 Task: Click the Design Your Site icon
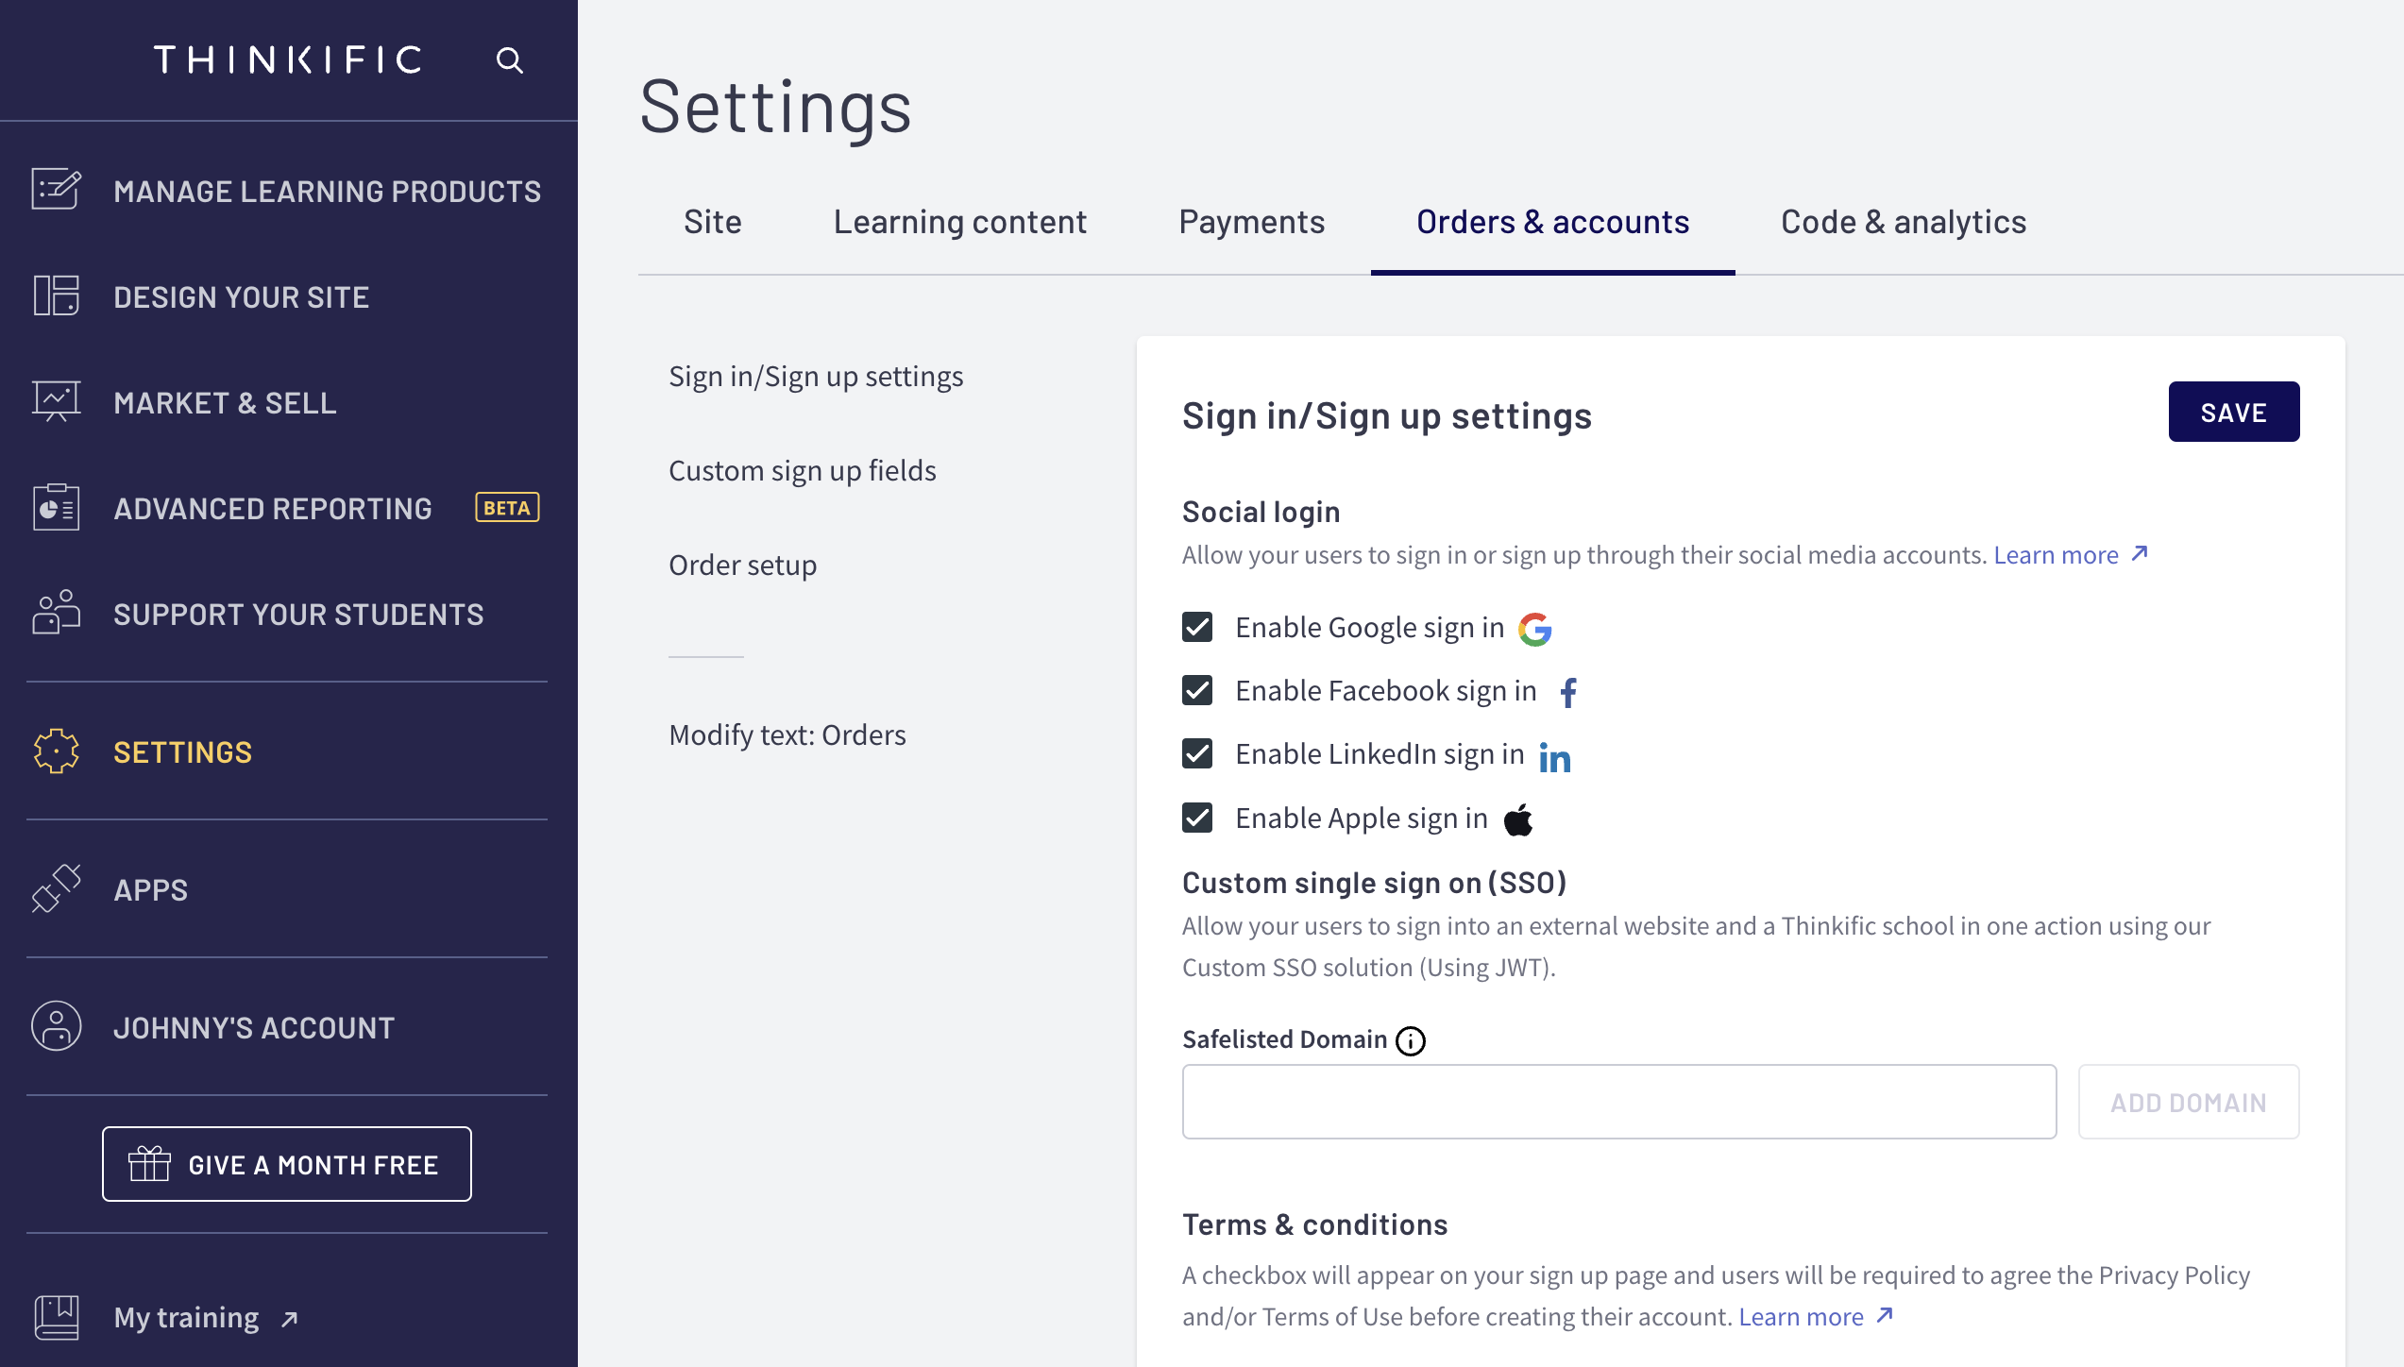coord(56,296)
